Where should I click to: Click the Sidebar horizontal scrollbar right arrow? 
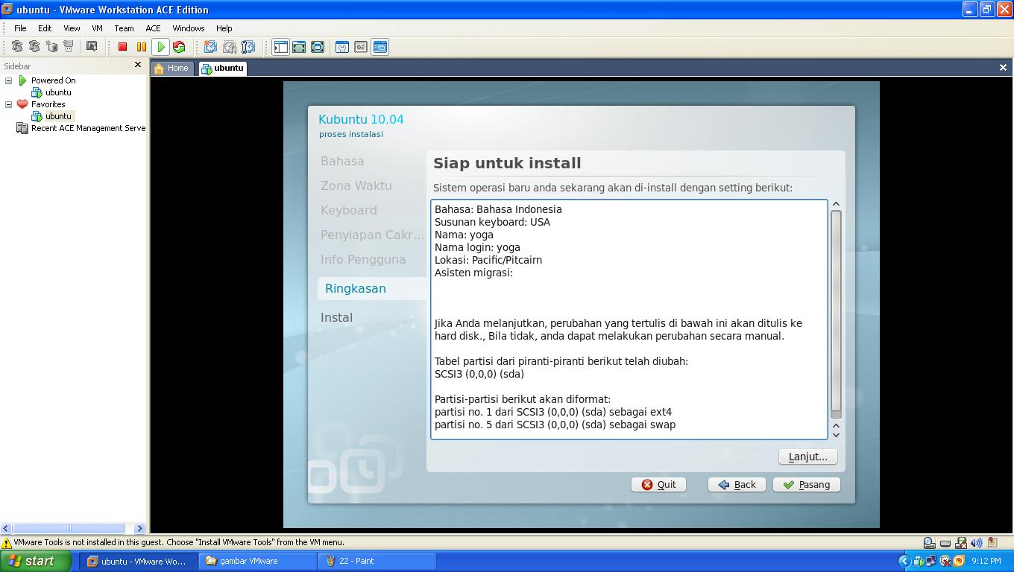pyautogui.click(x=139, y=528)
